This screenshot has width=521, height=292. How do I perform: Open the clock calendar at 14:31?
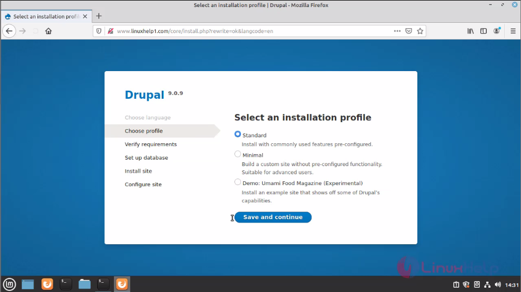512,285
